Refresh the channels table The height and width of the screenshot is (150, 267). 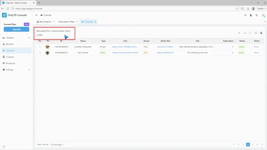[250, 33]
